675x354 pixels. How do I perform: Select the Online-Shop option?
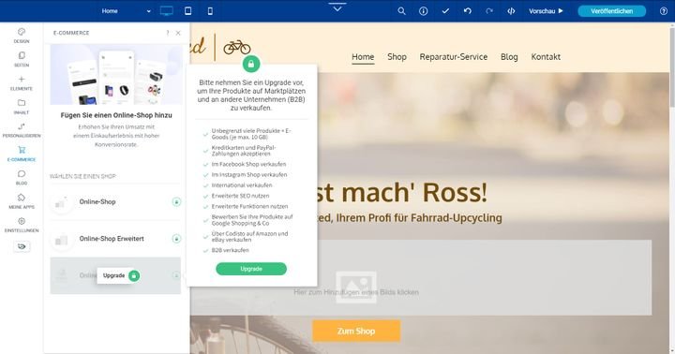point(115,201)
